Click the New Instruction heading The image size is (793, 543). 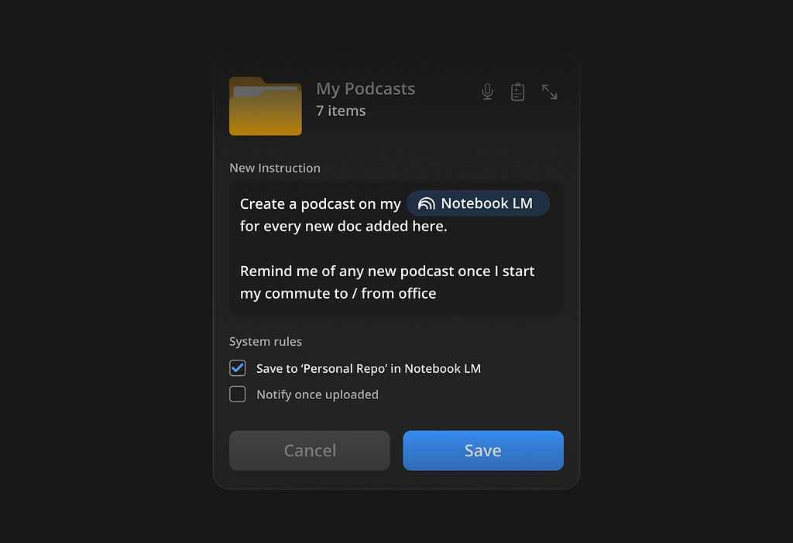(275, 168)
